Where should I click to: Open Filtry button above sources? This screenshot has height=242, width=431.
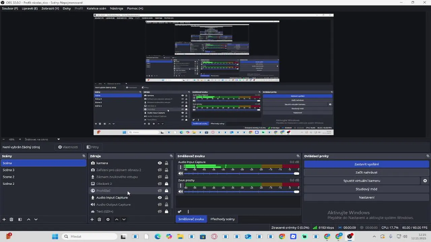(x=93, y=147)
